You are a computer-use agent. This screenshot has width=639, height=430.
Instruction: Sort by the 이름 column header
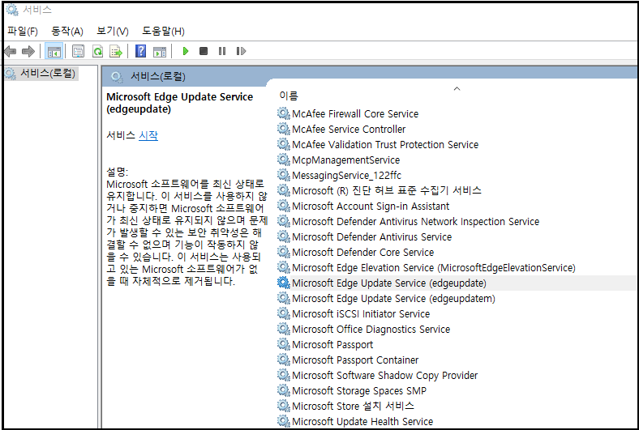click(289, 96)
